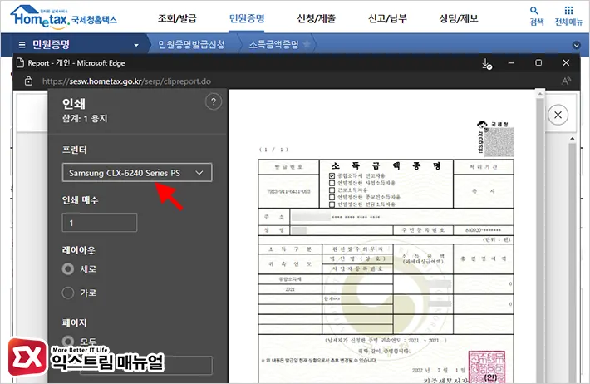590x384 pixels.
Task: Click the help question mark in print panel
Action: (214, 101)
